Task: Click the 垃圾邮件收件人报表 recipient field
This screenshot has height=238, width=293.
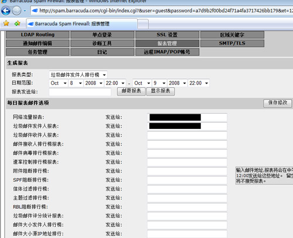Action: coord(187,135)
